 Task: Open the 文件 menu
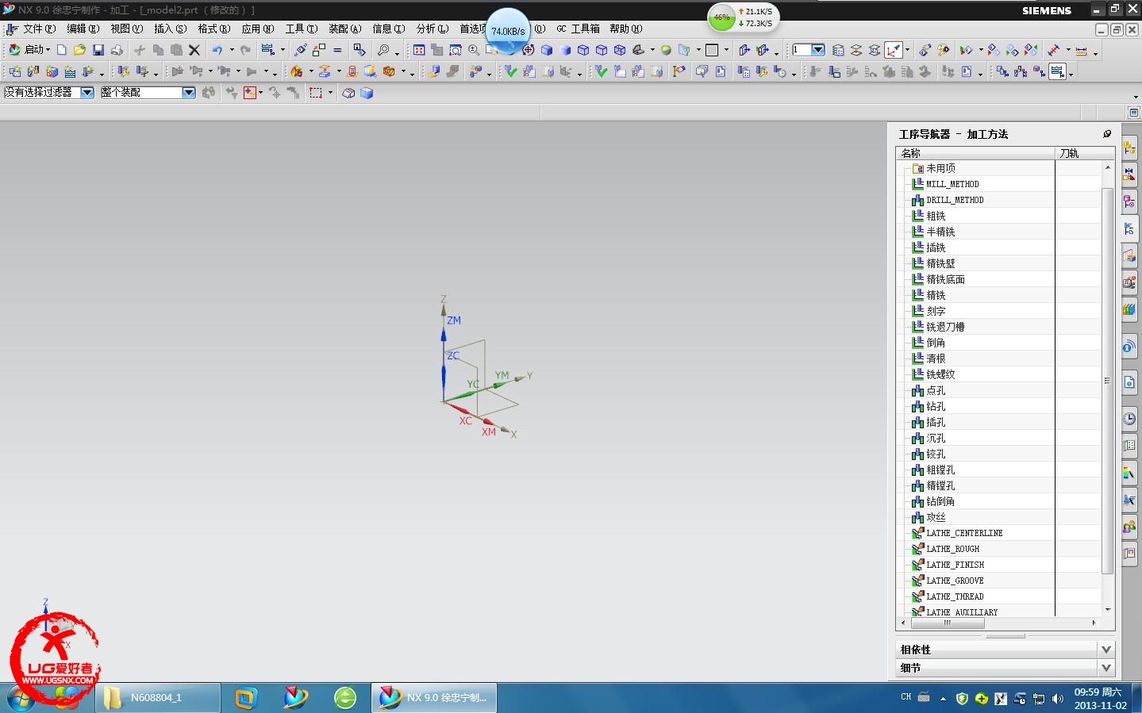coord(39,29)
